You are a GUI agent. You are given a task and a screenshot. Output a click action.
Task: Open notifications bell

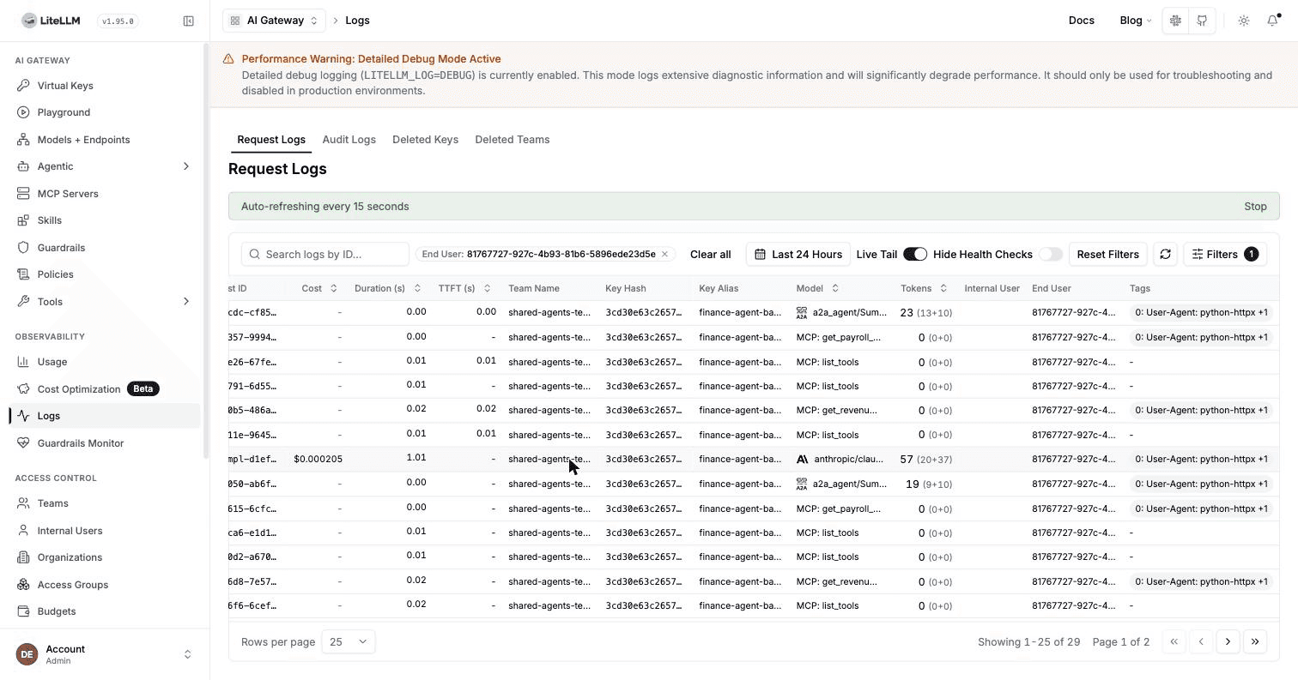point(1272,21)
